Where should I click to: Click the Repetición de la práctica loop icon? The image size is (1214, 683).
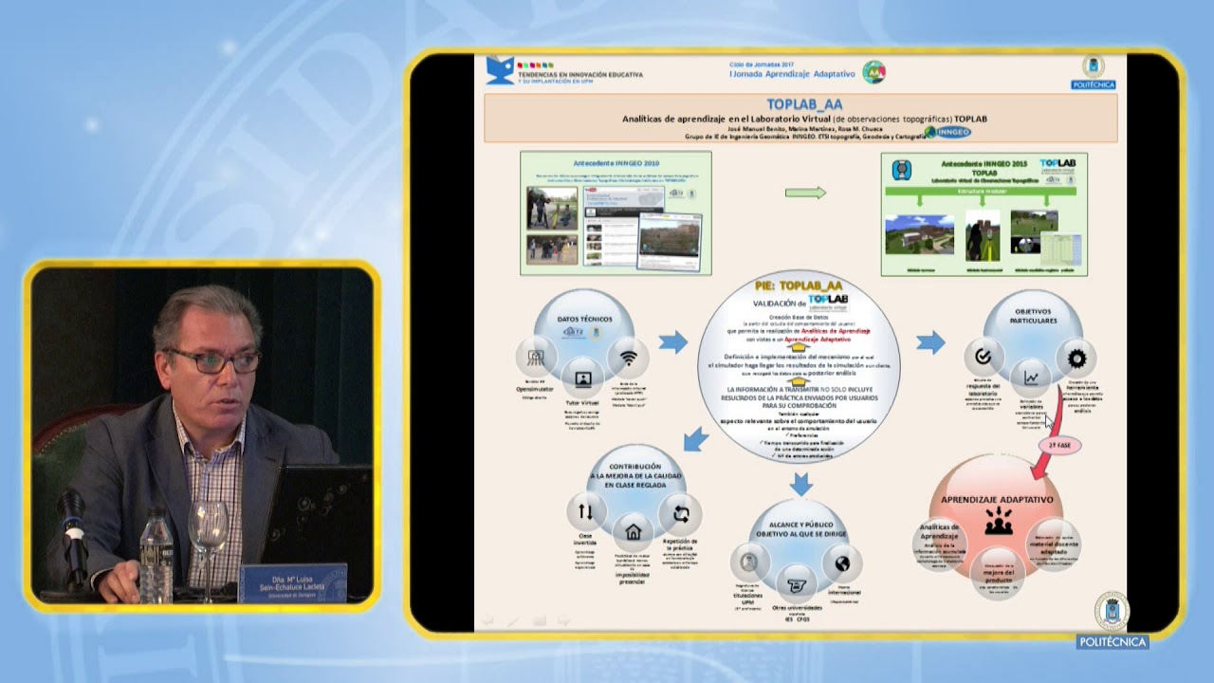click(680, 513)
